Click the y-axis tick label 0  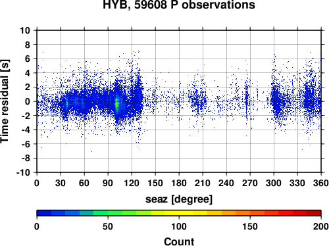tap(28, 101)
